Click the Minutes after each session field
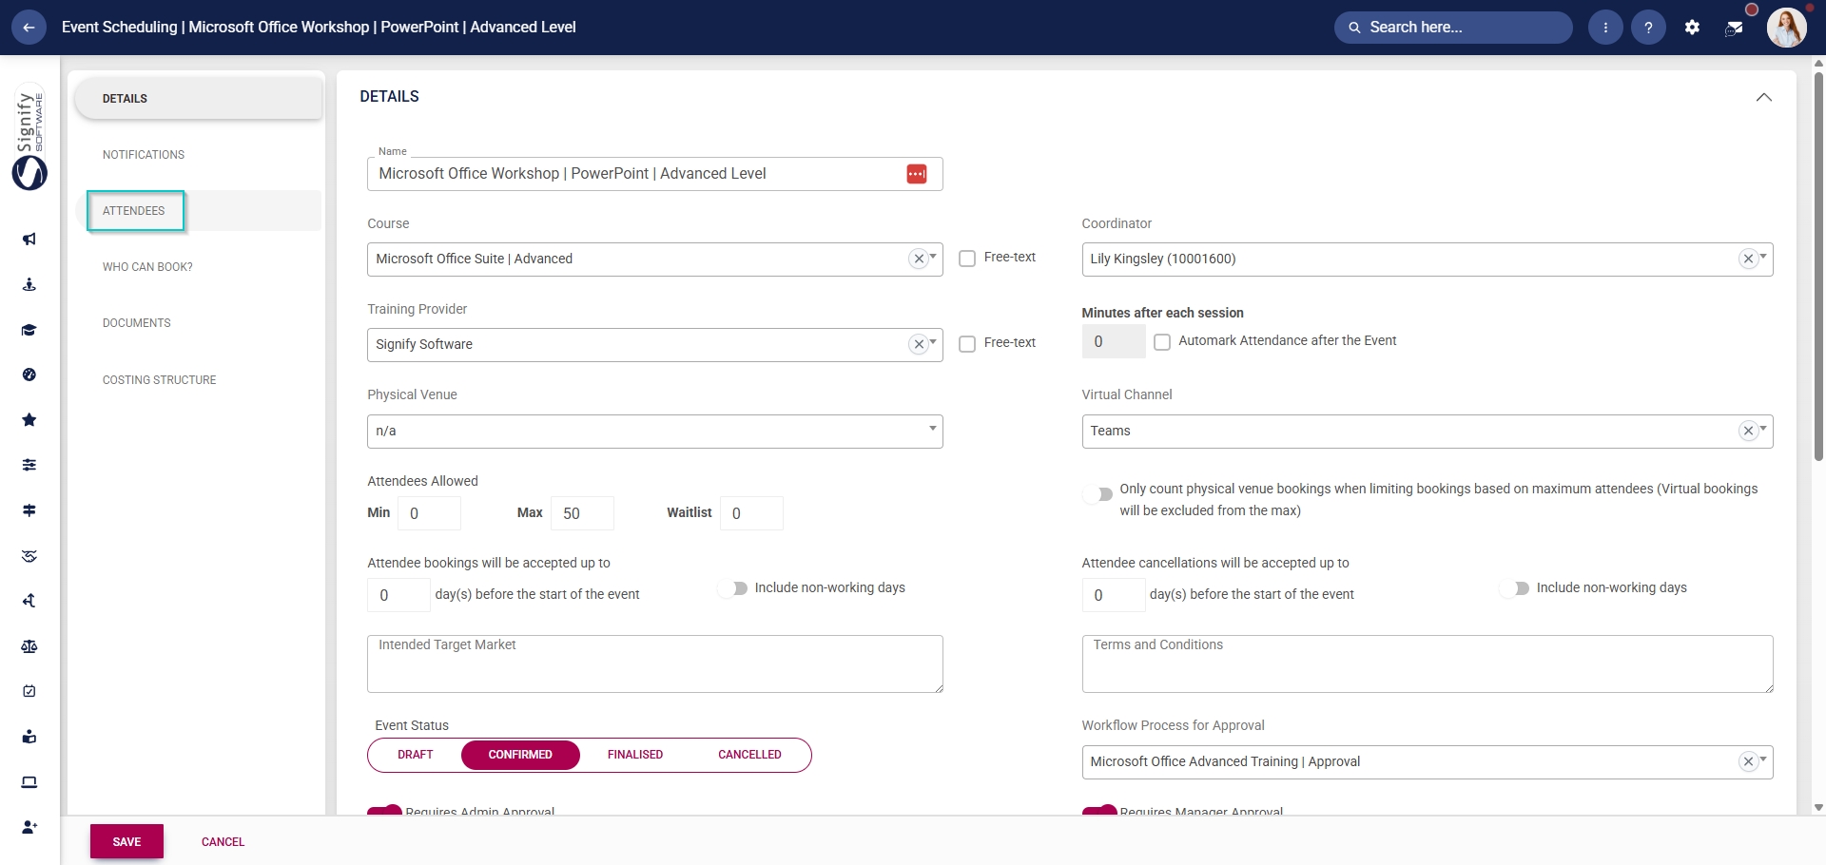 (1114, 341)
